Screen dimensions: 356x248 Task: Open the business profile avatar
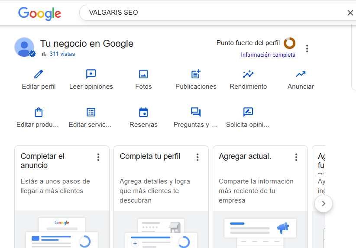click(25, 47)
